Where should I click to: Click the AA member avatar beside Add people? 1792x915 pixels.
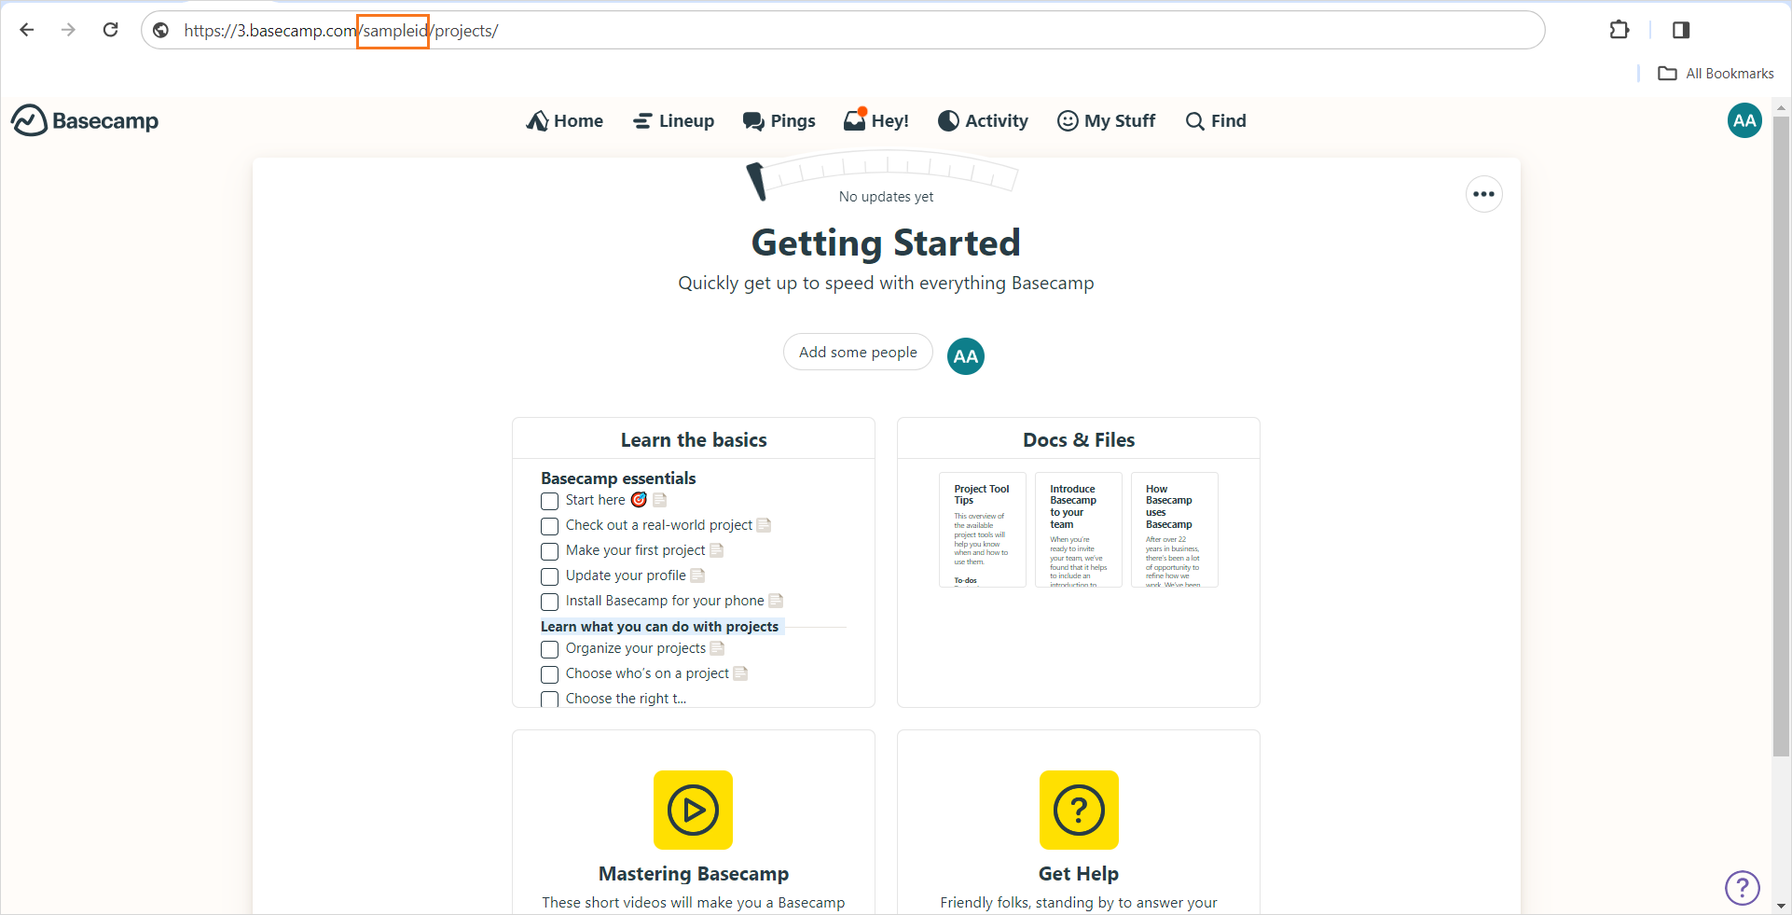click(x=966, y=355)
